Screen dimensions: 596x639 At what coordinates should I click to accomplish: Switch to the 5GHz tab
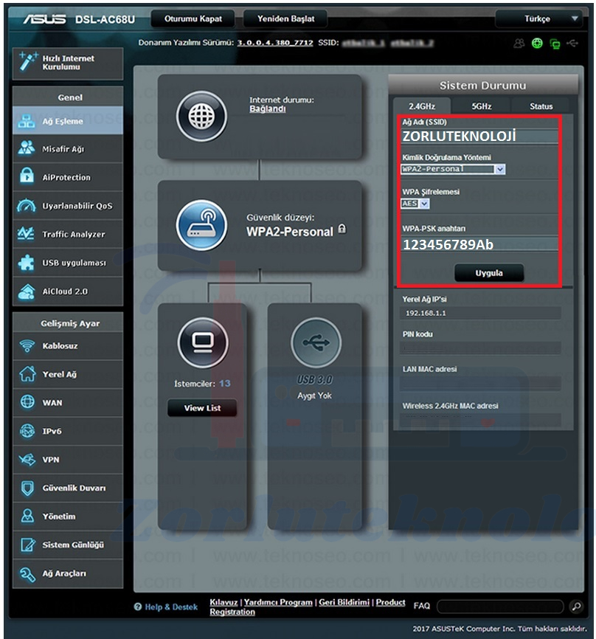(481, 106)
